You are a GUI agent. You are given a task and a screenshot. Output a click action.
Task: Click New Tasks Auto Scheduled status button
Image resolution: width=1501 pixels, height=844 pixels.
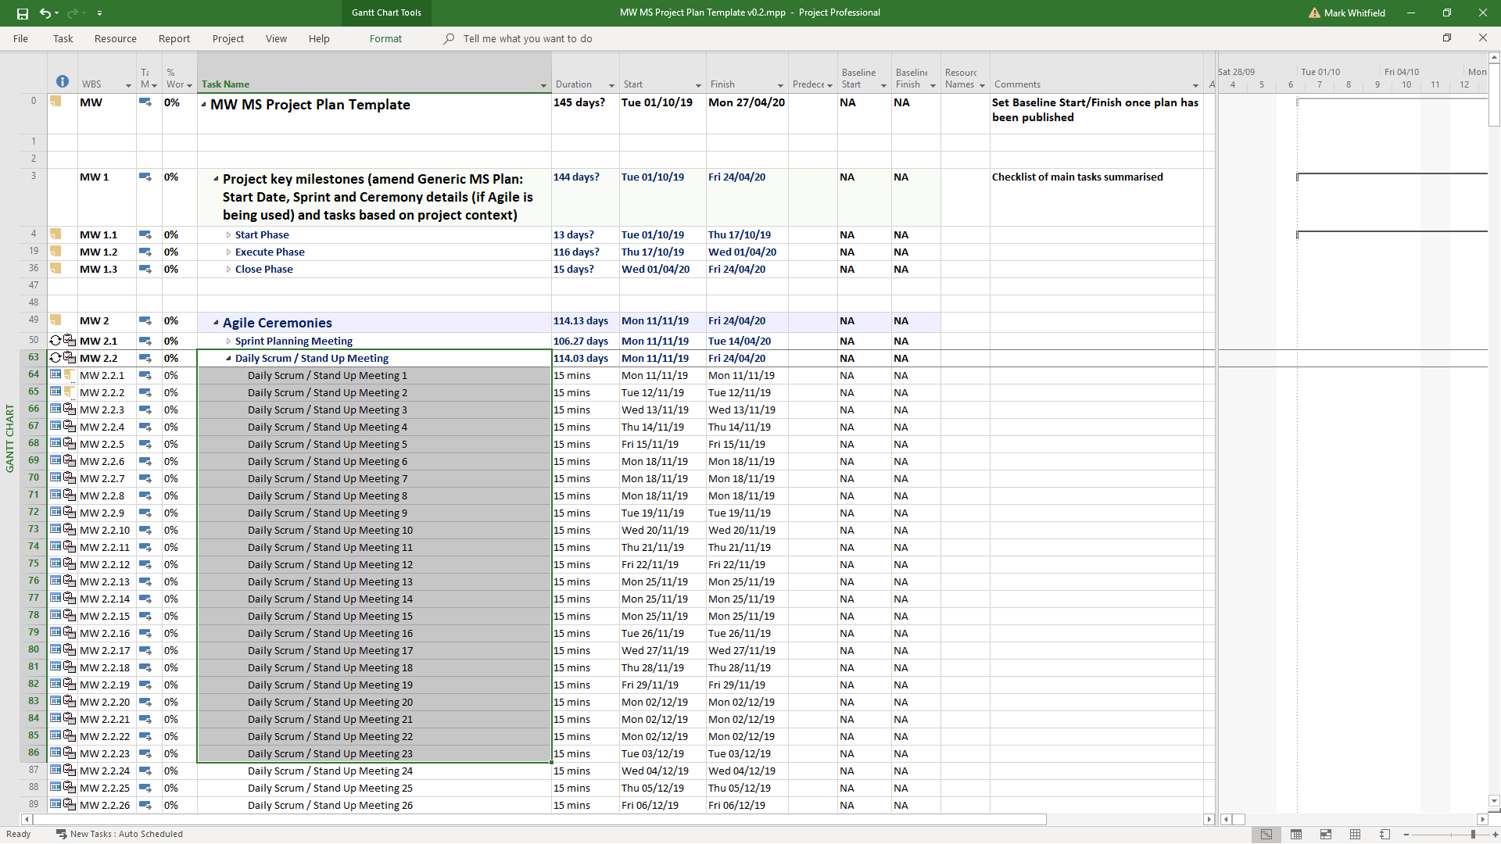tap(119, 834)
